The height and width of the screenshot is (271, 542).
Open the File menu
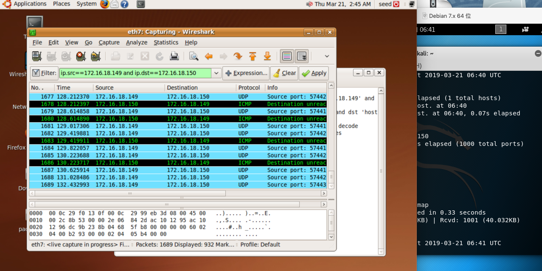(37, 42)
